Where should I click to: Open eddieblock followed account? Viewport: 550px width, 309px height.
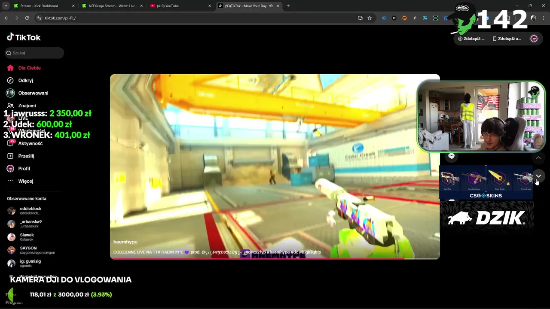(30, 211)
